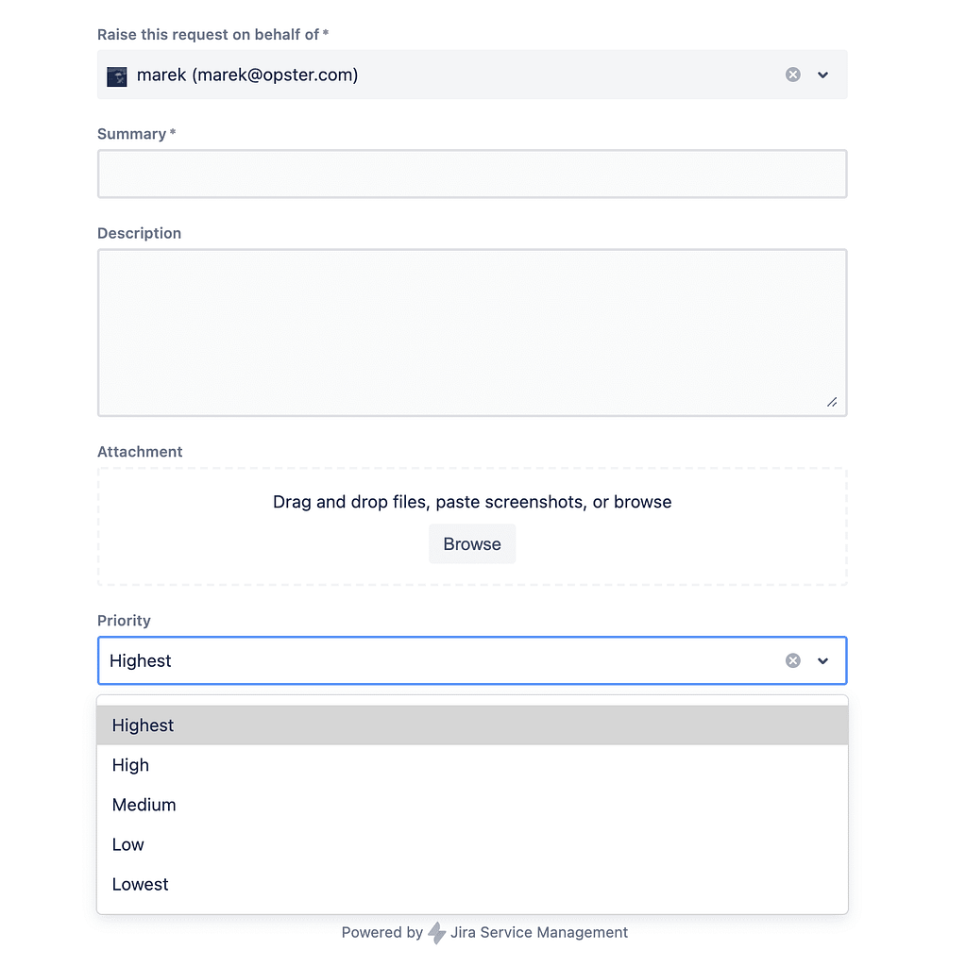
Task: Clear the selected Highest priority
Action: coord(792,660)
